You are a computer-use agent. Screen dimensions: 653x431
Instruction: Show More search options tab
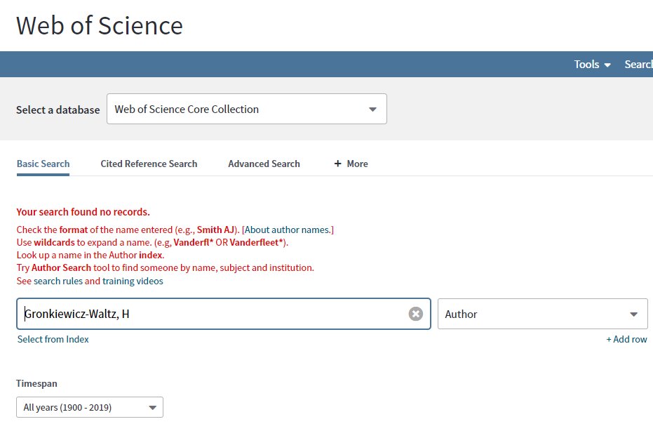(351, 164)
